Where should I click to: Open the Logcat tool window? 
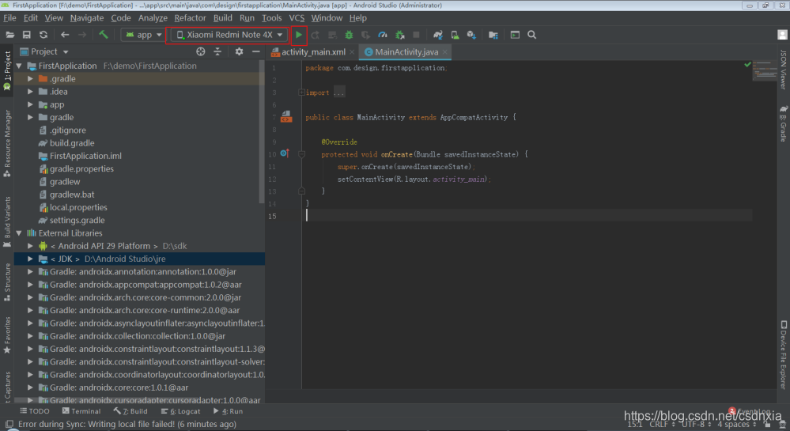click(180, 411)
